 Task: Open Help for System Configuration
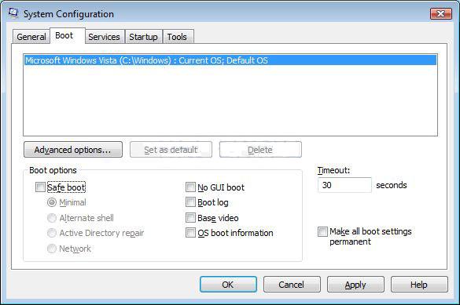pos(419,285)
